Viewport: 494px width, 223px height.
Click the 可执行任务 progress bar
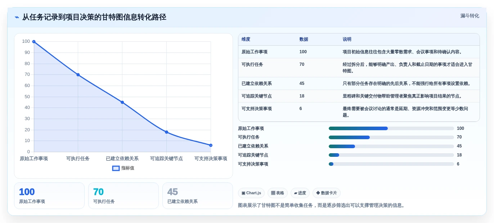[x=391, y=137]
